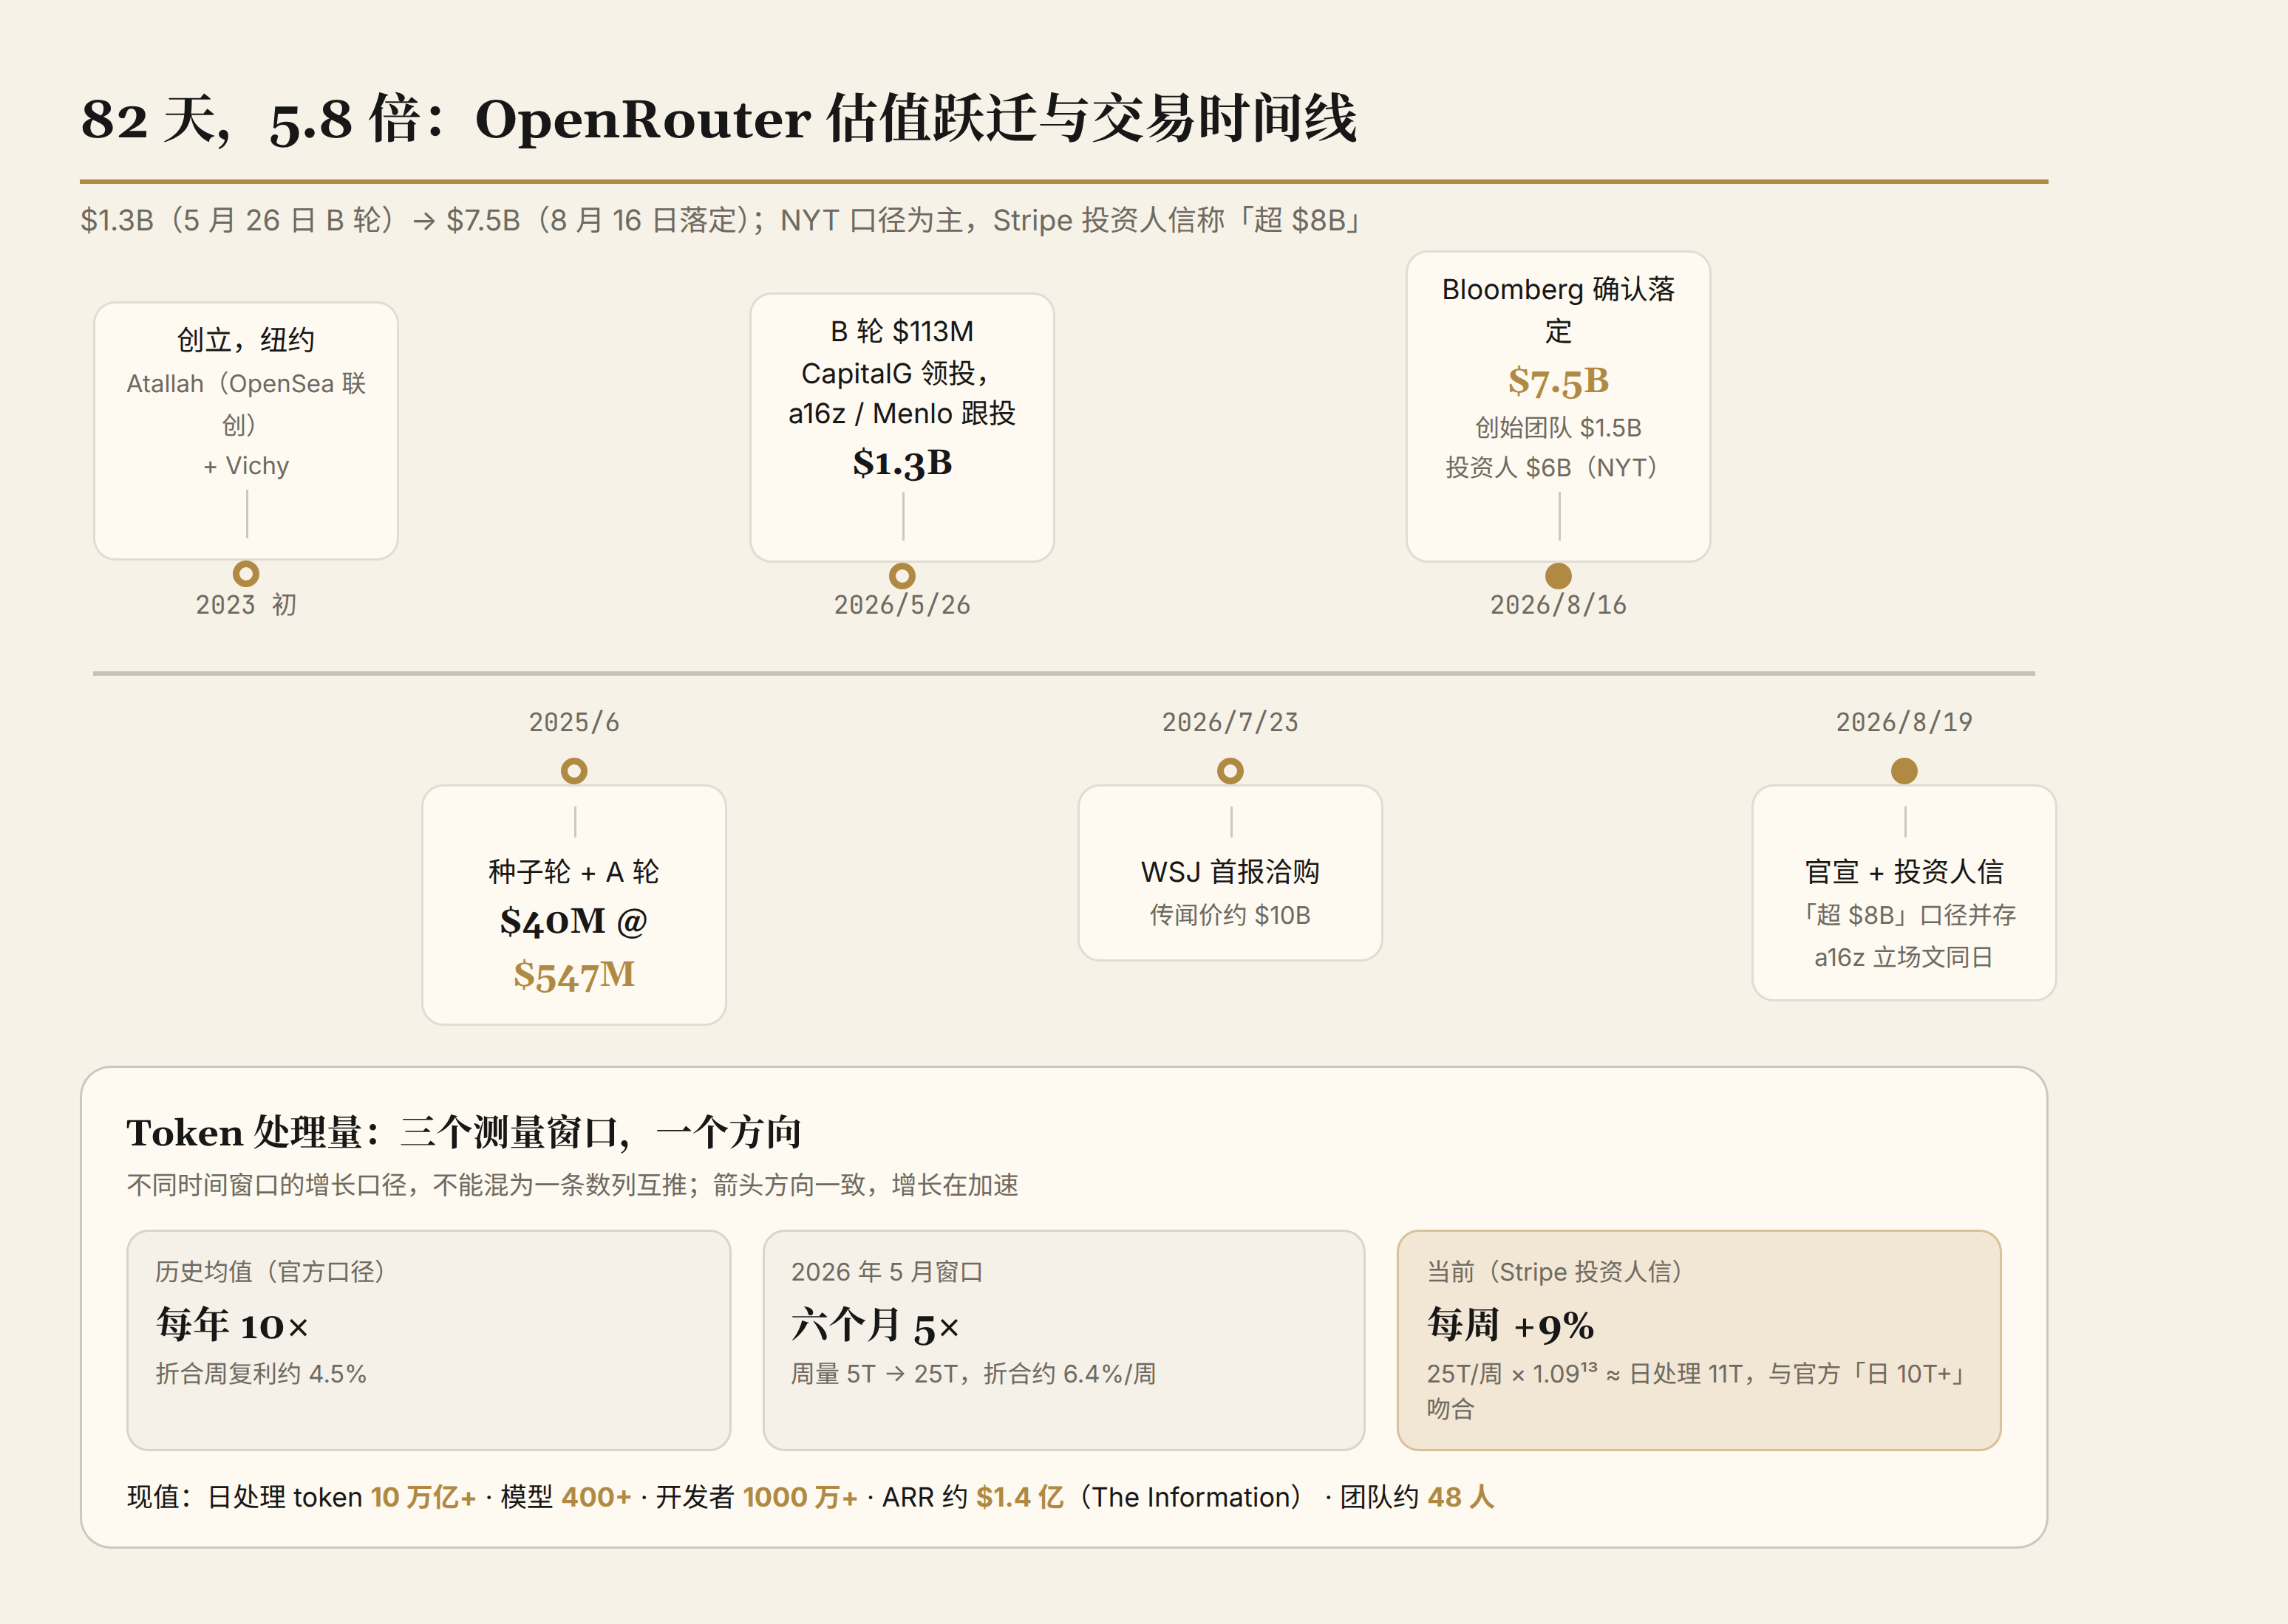Click the 2026/5/26 date label
The width and height of the screenshot is (2288, 1624).
[902, 605]
